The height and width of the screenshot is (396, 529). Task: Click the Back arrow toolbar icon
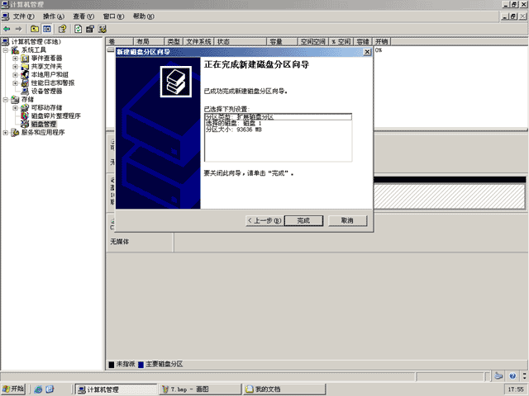7,30
